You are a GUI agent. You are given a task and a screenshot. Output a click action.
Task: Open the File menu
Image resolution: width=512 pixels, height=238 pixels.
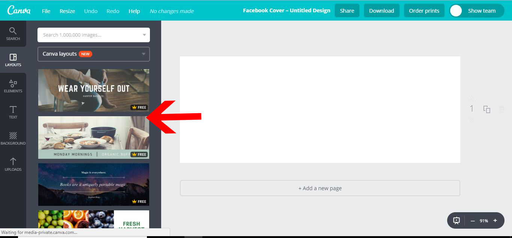(46, 11)
